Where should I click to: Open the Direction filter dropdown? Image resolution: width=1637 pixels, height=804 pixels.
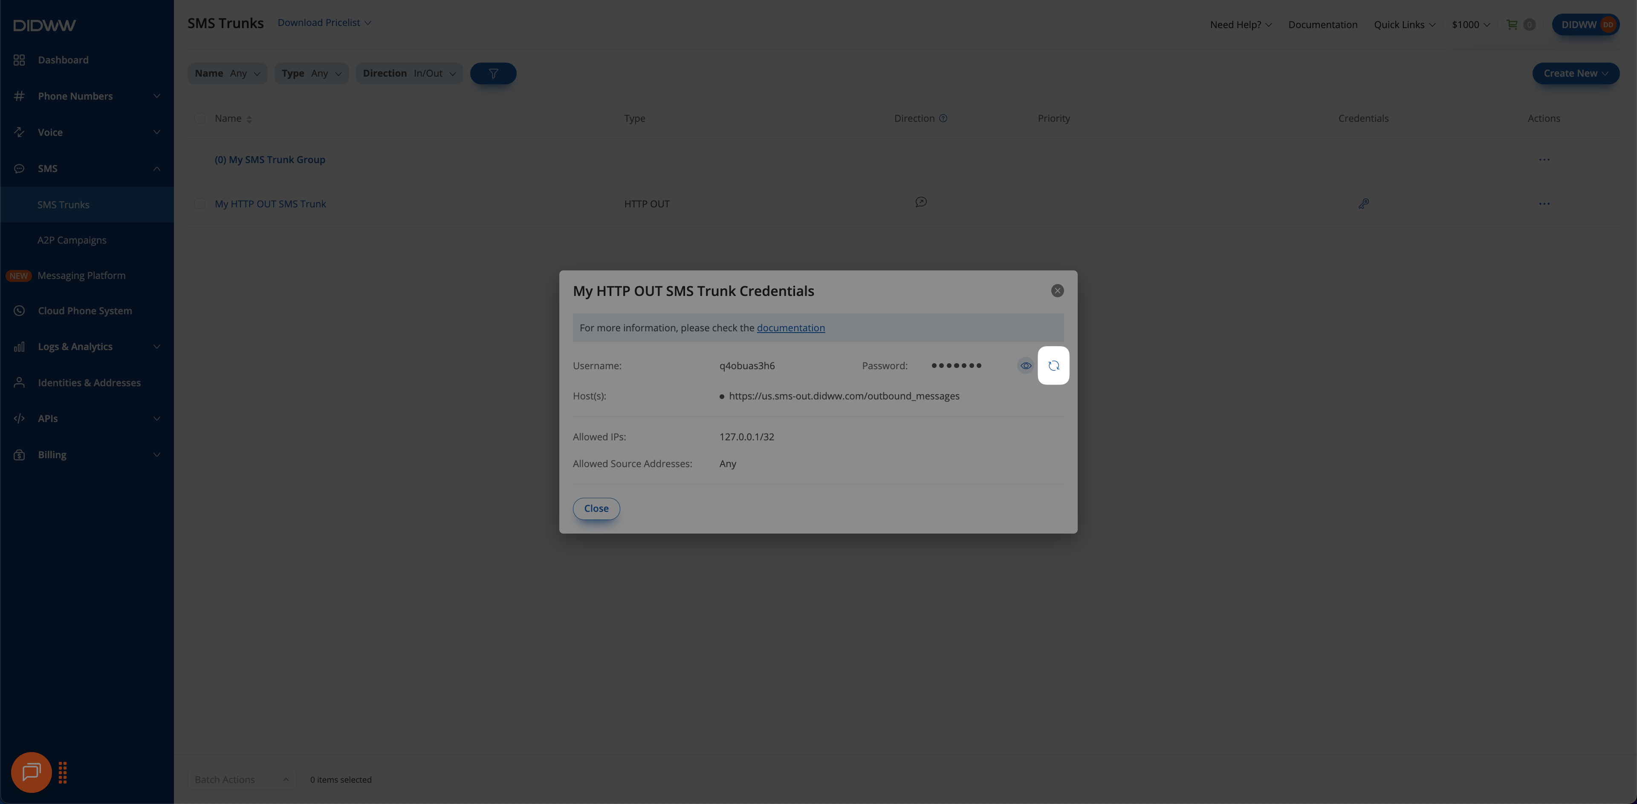point(409,74)
